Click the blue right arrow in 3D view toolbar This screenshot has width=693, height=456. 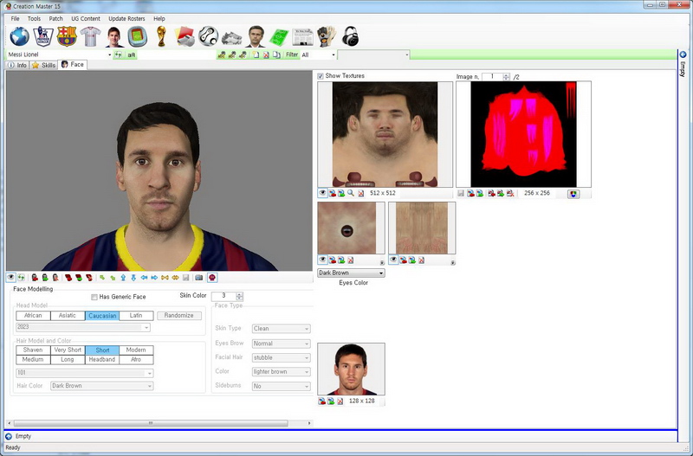point(154,278)
